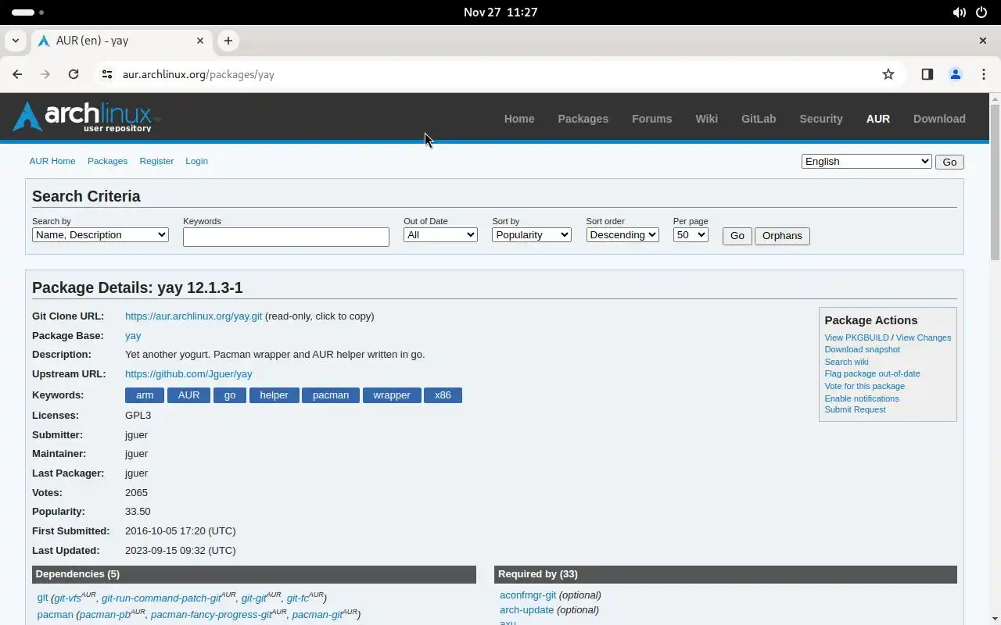Click the Register link
The width and height of the screenshot is (1001, 625).
[156, 161]
